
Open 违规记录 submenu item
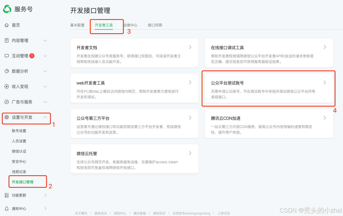click(19, 172)
